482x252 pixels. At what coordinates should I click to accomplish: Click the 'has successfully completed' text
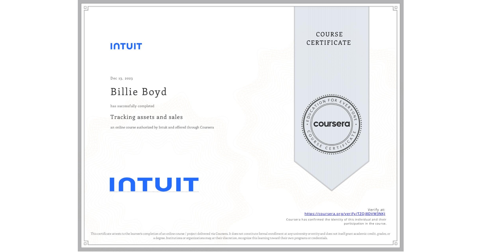[132, 106]
